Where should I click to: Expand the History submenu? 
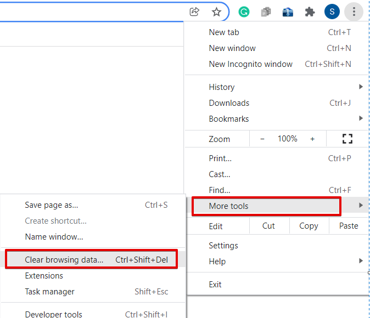point(276,87)
